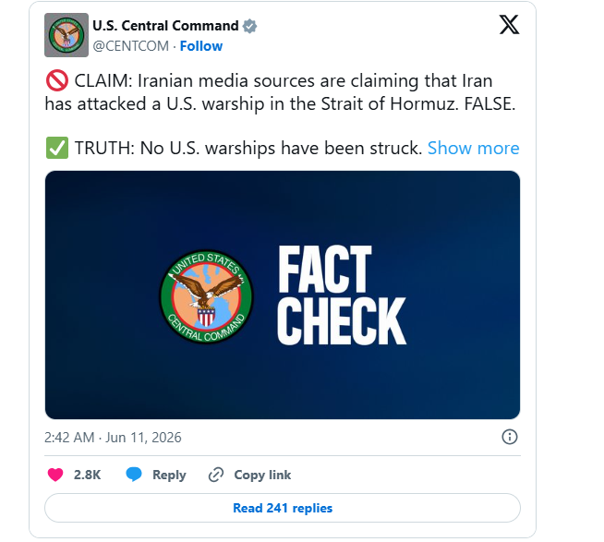Click the blue reply bubble icon
The height and width of the screenshot is (542, 604).
point(134,475)
